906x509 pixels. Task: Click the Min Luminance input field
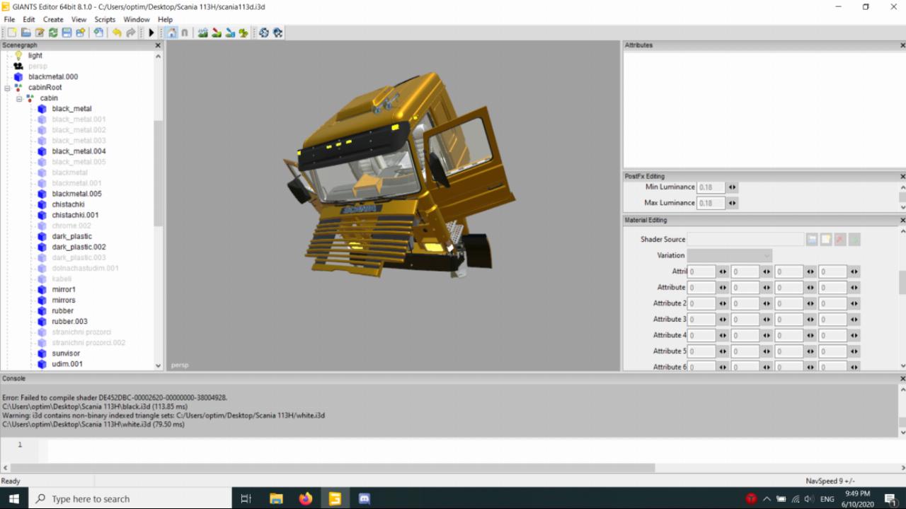pyautogui.click(x=711, y=187)
